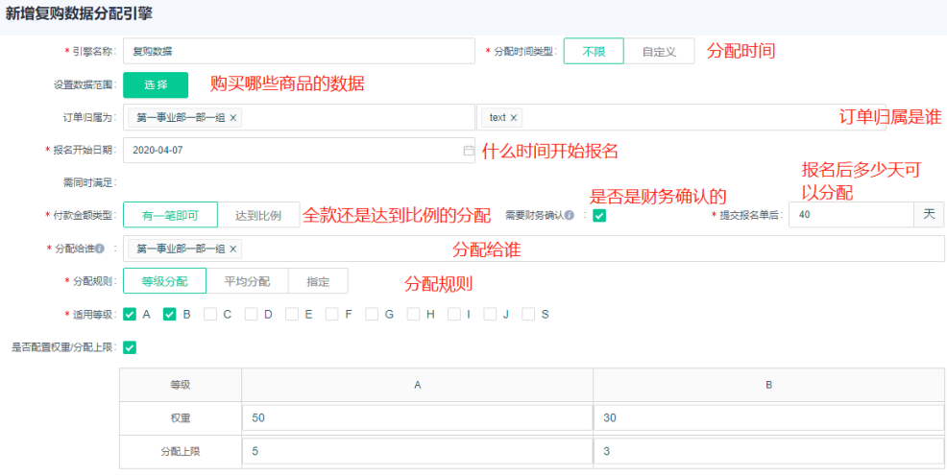Uncheck the 需要财务确认 checkbox

coord(599,215)
